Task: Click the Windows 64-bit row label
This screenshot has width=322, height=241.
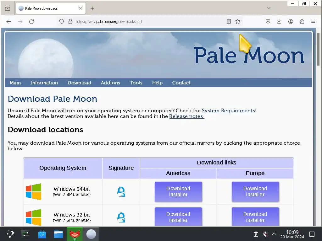Action: pos(72,191)
